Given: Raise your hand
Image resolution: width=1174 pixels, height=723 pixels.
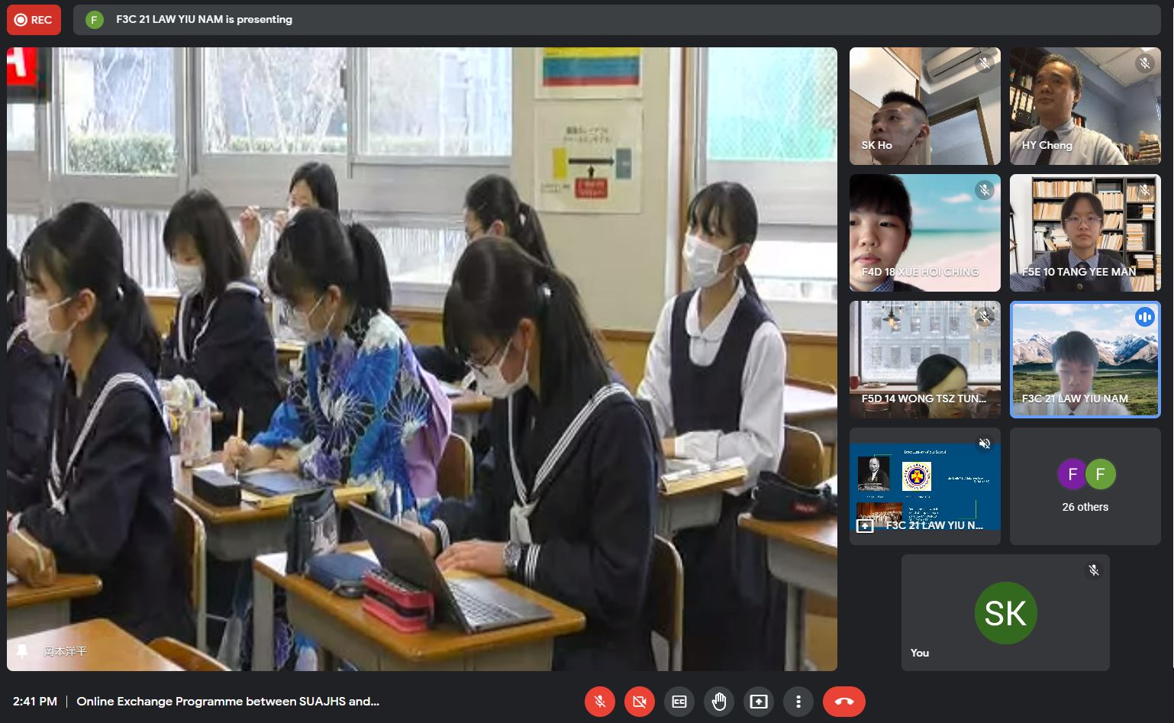Looking at the screenshot, I should click(x=719, y=702).
